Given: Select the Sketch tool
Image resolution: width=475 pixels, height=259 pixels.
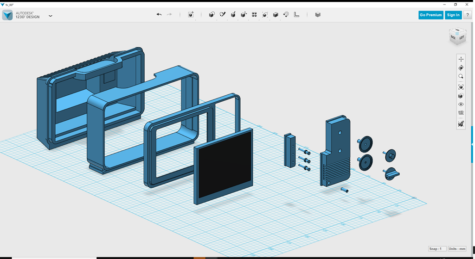Looking at the screenshot, I should 223,15.
